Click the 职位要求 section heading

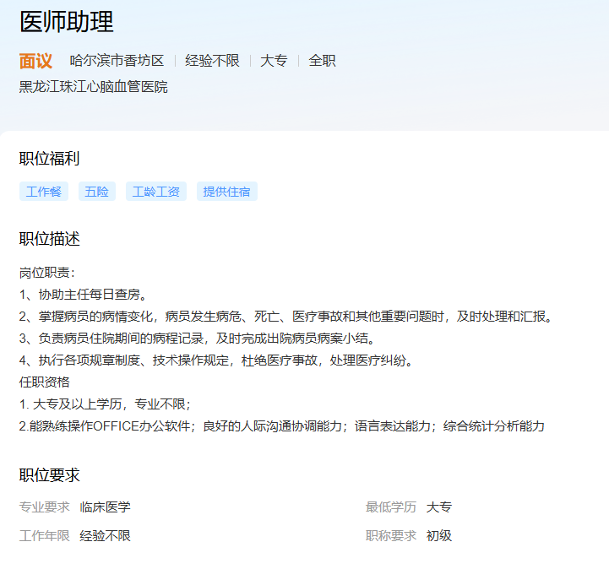(50, 475)
